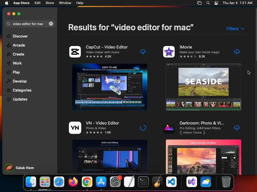This screenshot has width=257, height=192.
Task: Click the date and time display
Action: pos(237,3)
